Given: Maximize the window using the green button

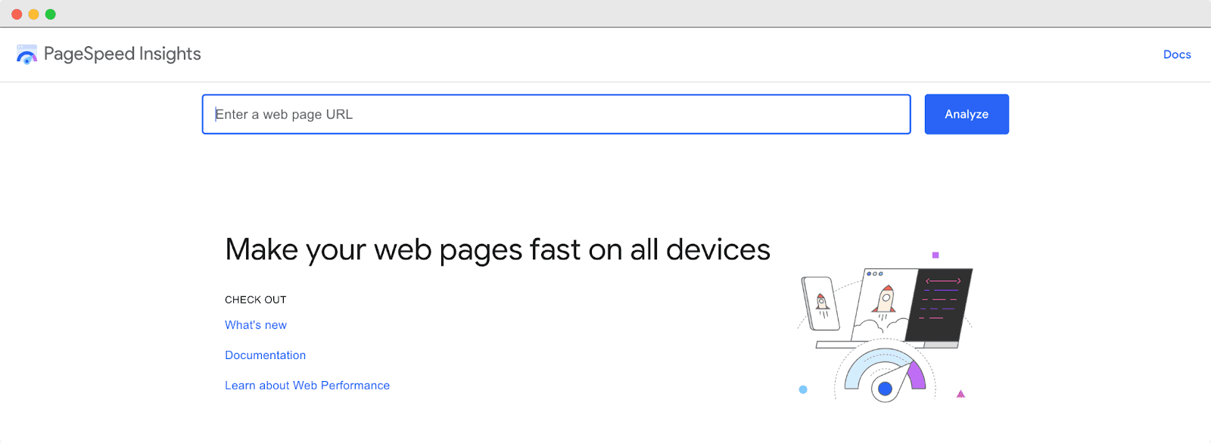Looking at the screenshot, I should pos(51,14).
